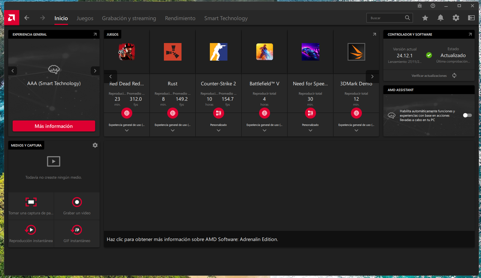This screenshot has width=481, height=278.
Task: Expand the Experiencia General panel
Action: [x=95, y=34]
